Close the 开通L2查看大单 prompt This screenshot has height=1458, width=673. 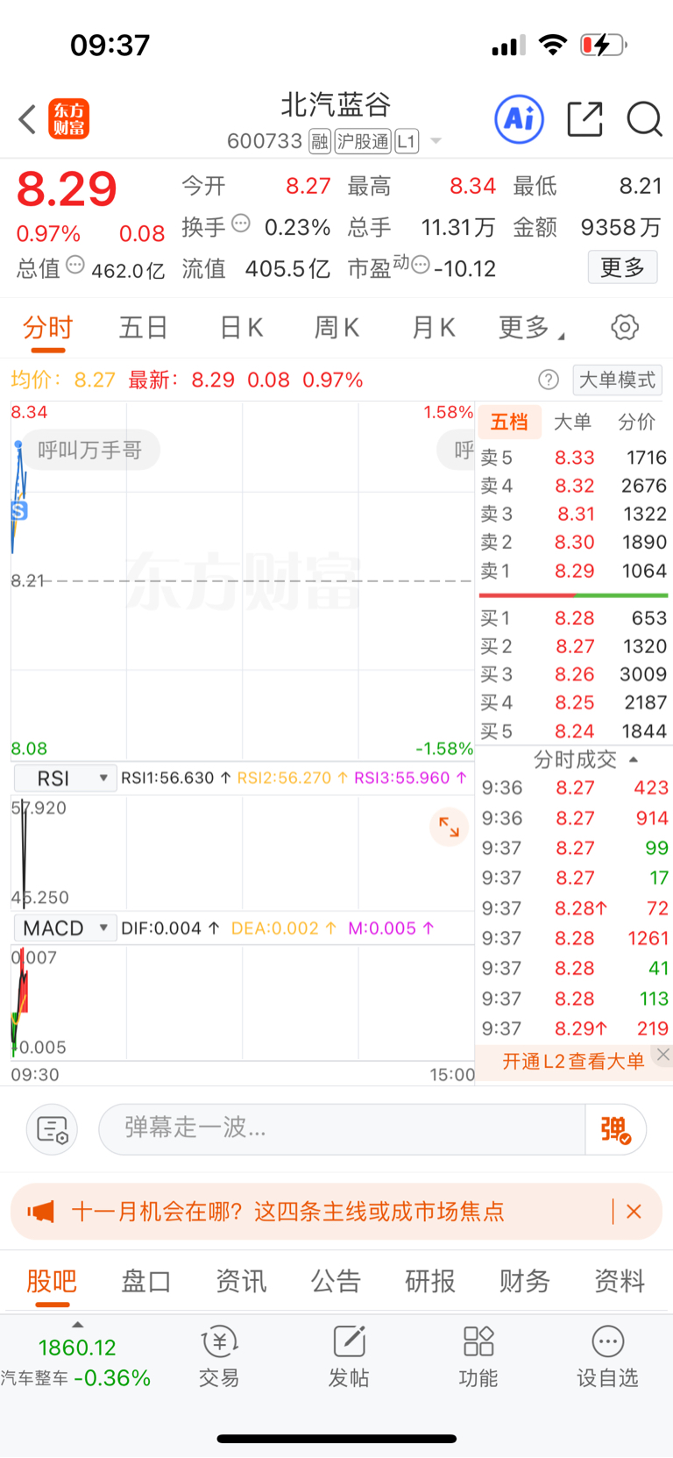click(663, 1055)
